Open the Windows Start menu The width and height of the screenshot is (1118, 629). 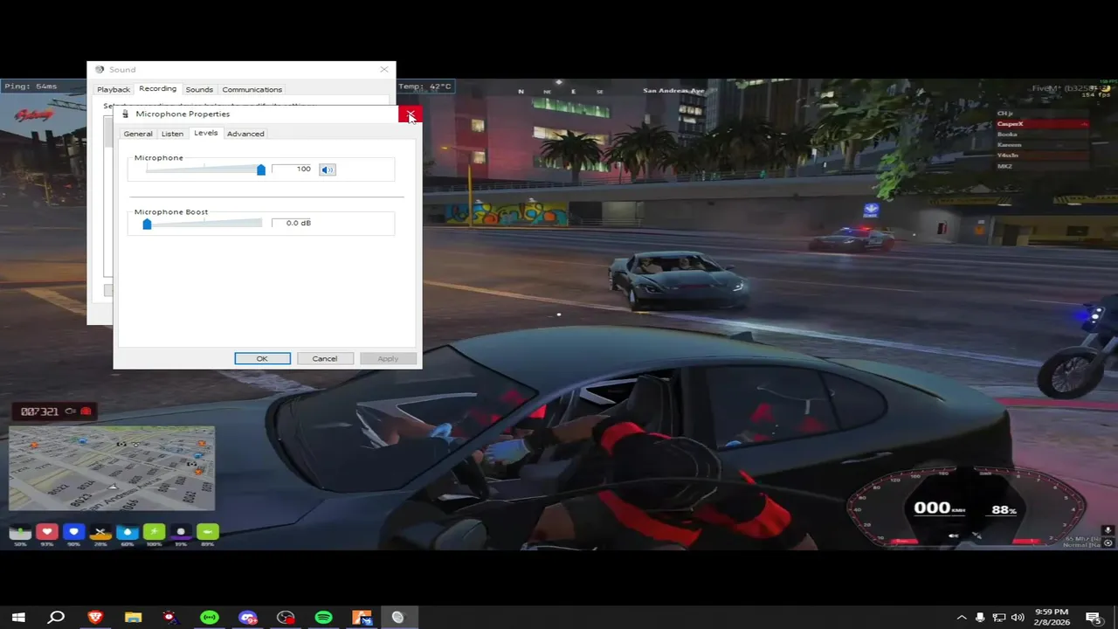tap(18, 618)
